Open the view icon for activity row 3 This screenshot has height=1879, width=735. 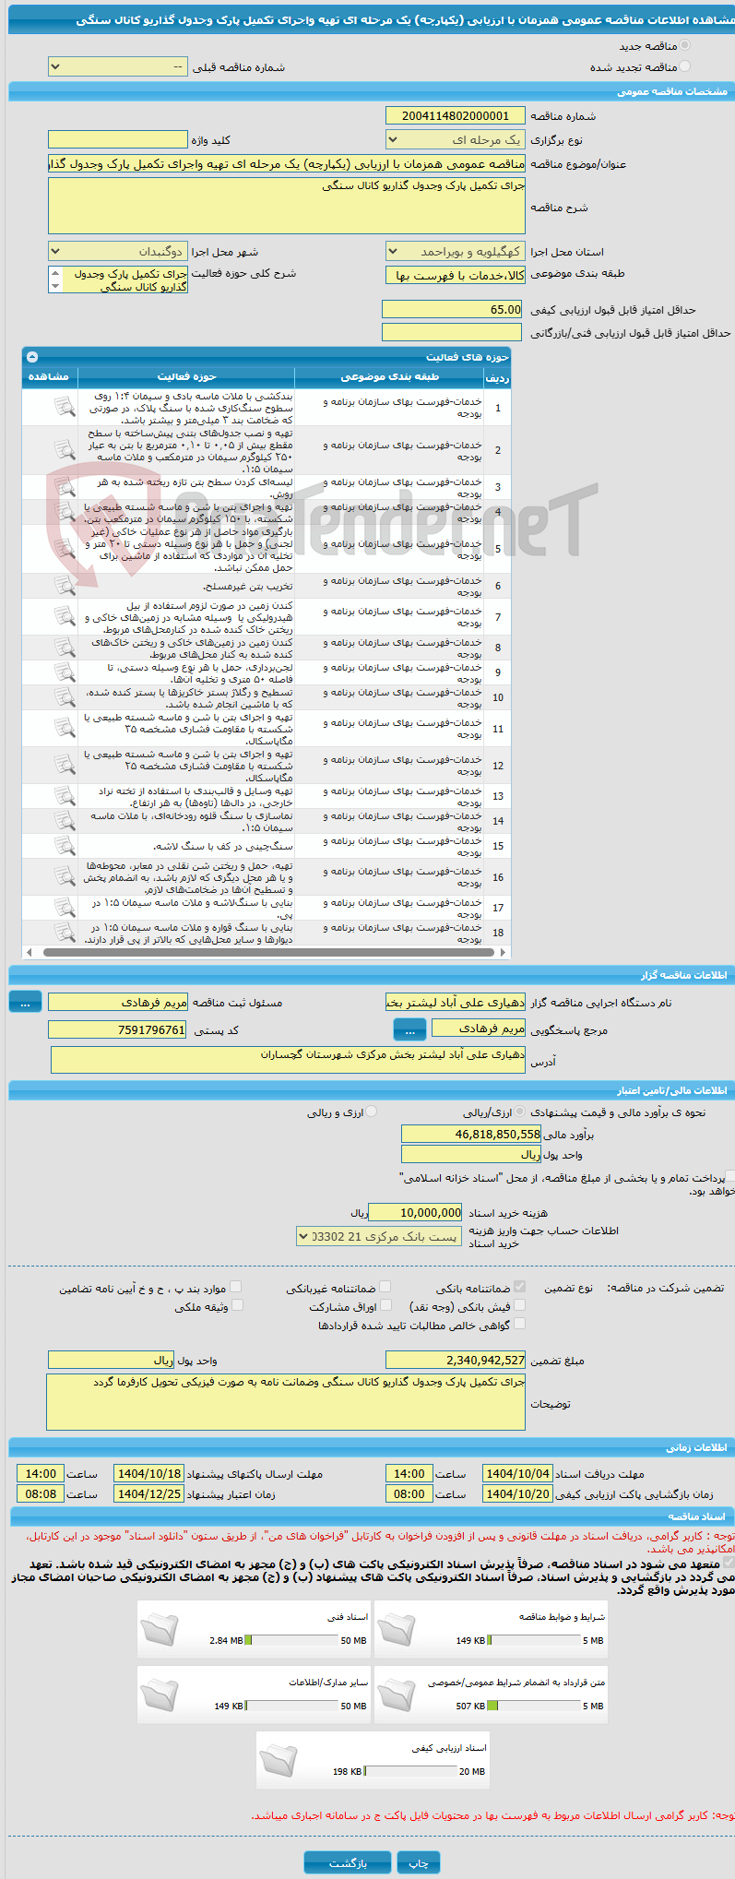click(x=64, y=486)
